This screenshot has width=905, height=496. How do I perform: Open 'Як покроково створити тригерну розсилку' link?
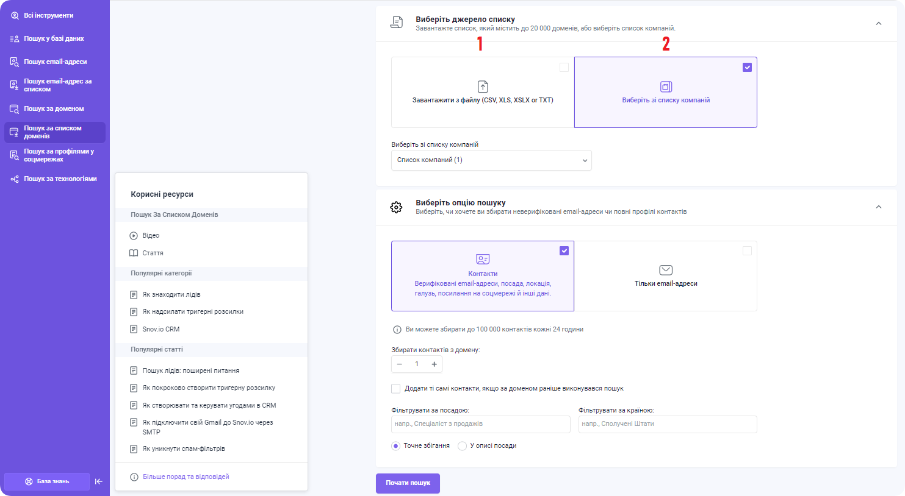click(209, 388)
